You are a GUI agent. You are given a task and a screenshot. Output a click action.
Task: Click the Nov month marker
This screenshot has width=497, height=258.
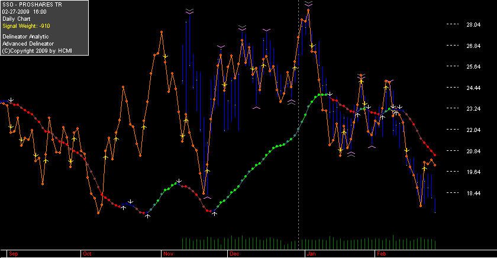click(168, 254)
